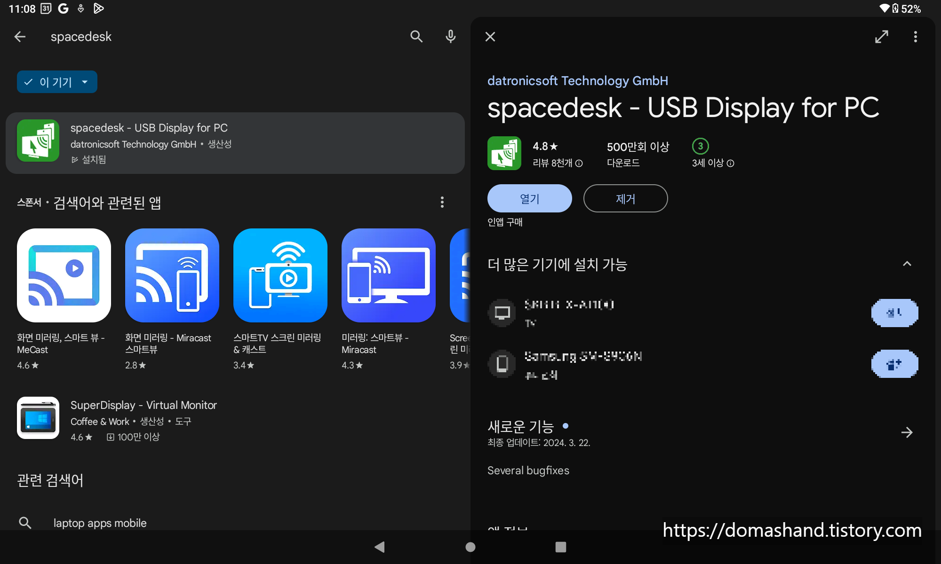Select 'laptop apps mobile' related search

pyautogui.click(x=100, y=523)
